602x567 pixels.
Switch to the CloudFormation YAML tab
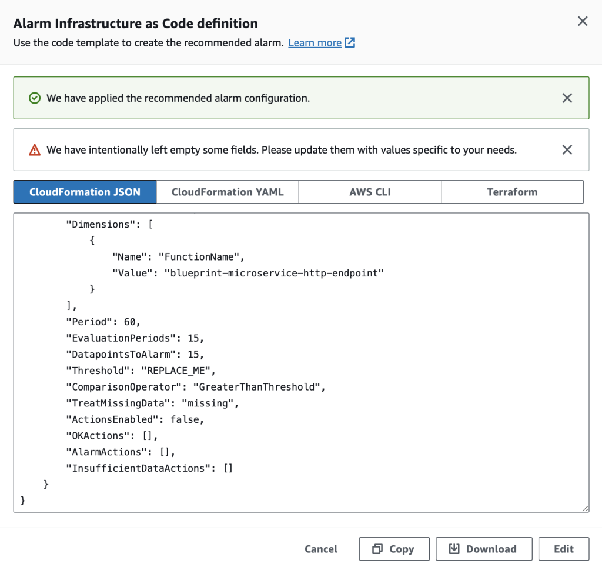228,192
